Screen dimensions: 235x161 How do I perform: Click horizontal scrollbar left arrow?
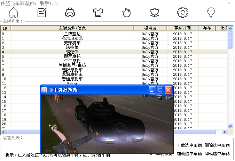click(x=3, y=132)
